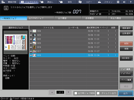The image size is (134, 100).
Task: Switch to the 出力予約ジョブ tab
Action: coord(41,18)
